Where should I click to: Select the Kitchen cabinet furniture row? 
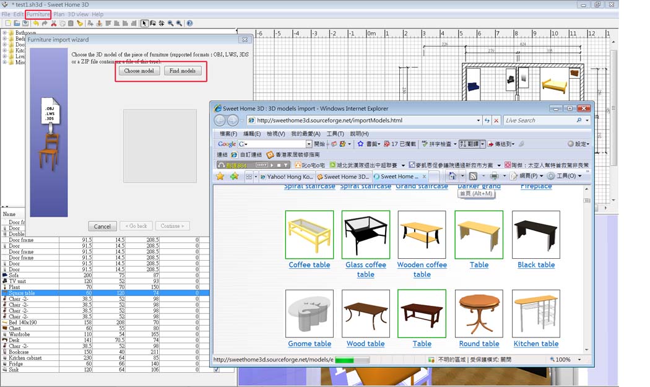point(105,357)
